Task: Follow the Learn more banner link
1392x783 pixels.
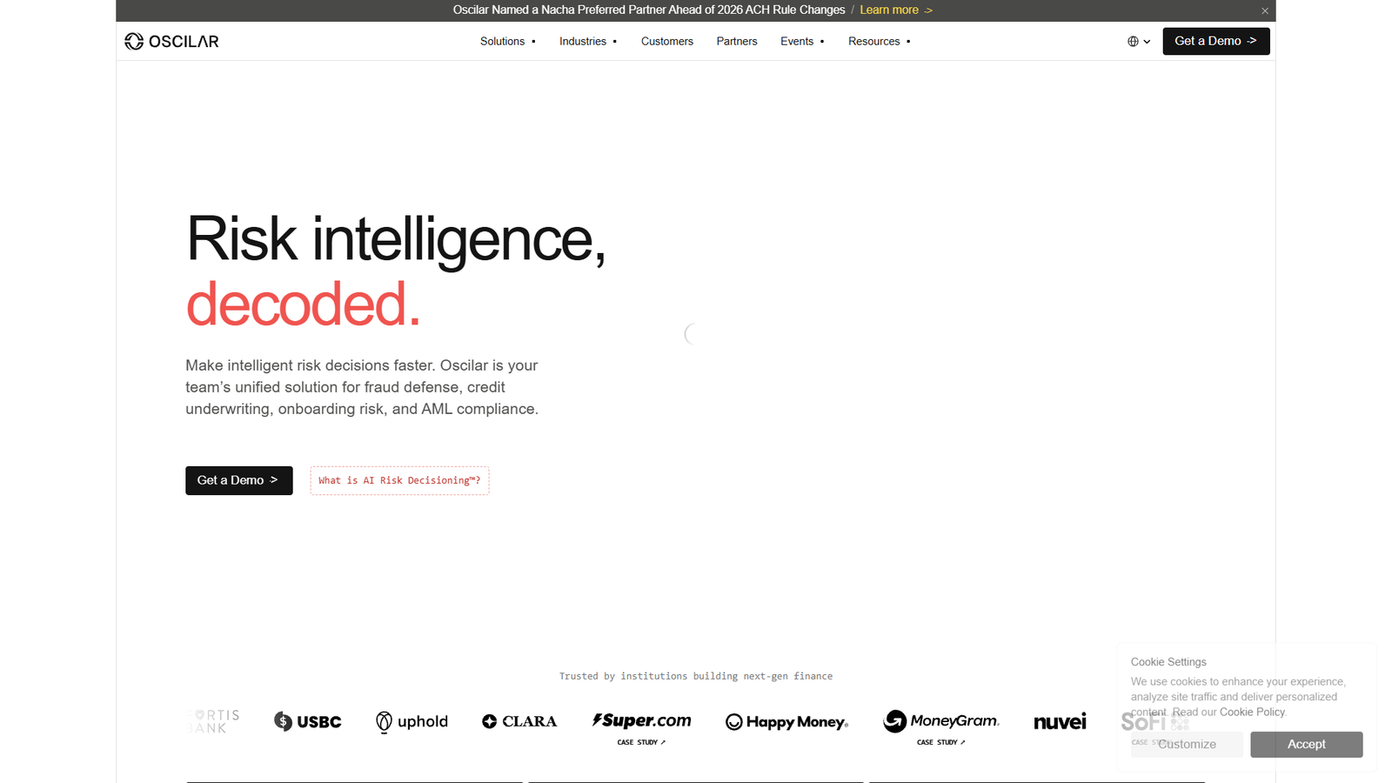Action: coord(896,10)
